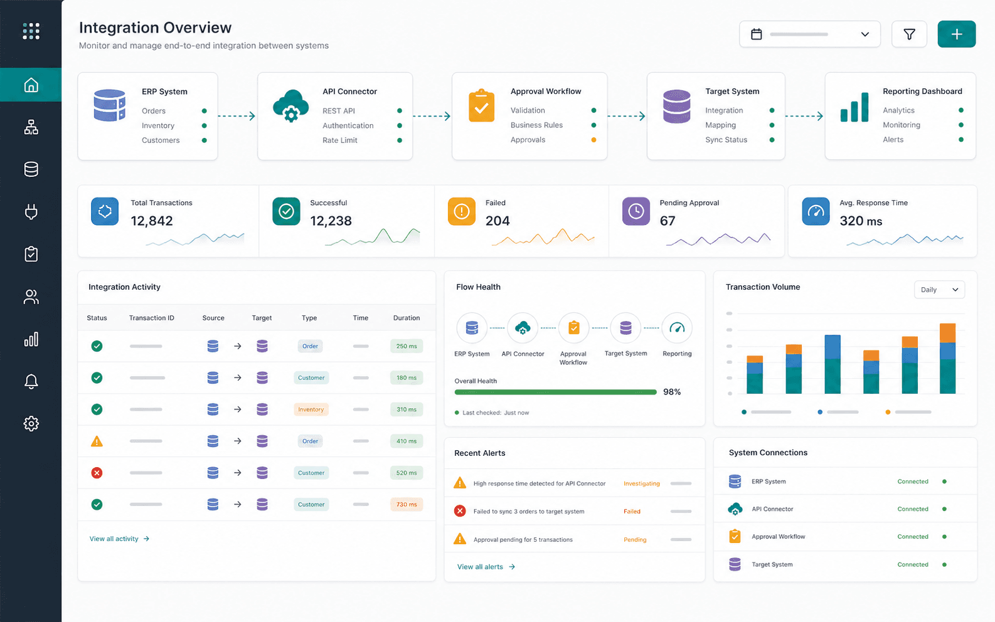Open the hierarchy diagram sidebar icon
The height and width of the screenshot is (622, 995).
(x=31, y=127)
